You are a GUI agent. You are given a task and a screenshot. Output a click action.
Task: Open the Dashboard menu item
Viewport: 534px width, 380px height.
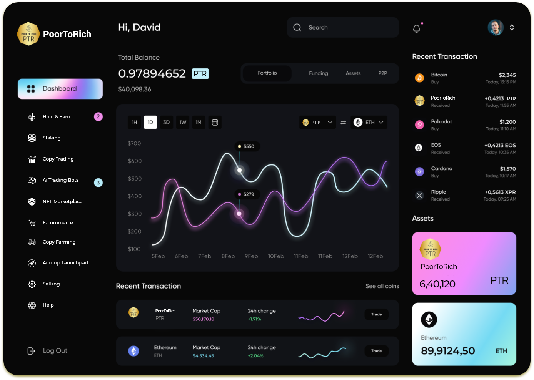coord(60,89)
